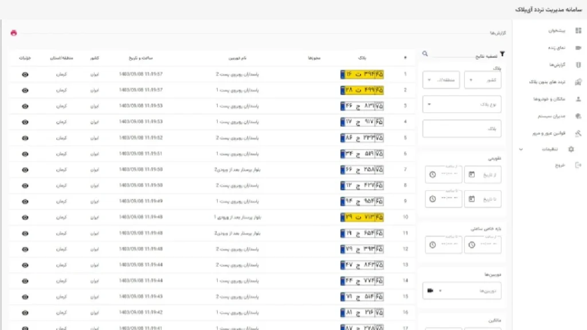Open the traffic rules gavel icon
The height and width of the screenshot is (330, 587).
click(x=578, y=133)
